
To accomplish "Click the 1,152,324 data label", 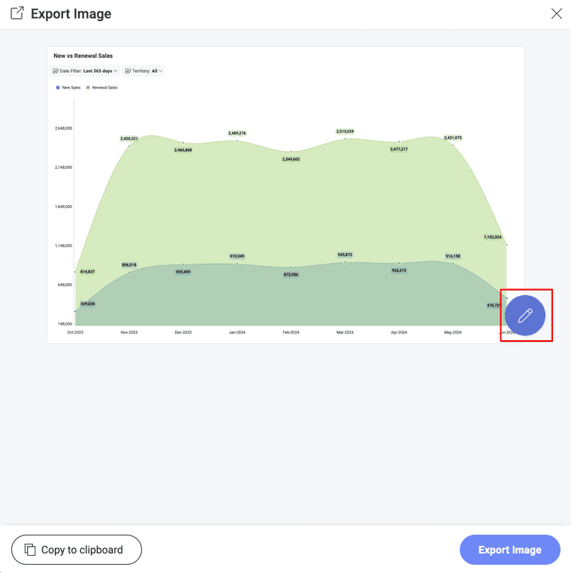I will coord(493,237).
